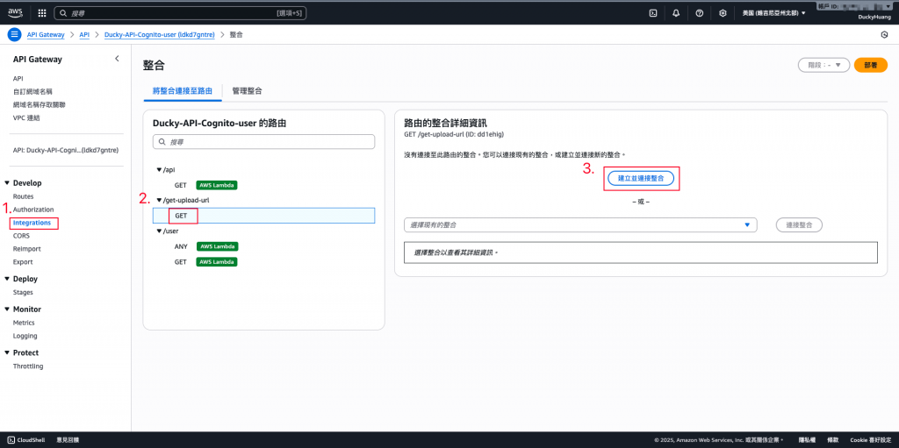Open Export in the sidebar
The image size is (899, 448).
coord(23,262)
